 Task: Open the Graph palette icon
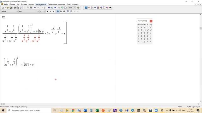[x=89, y=8]
